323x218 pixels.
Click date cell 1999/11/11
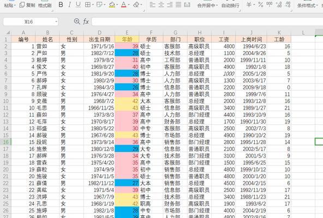252,60
